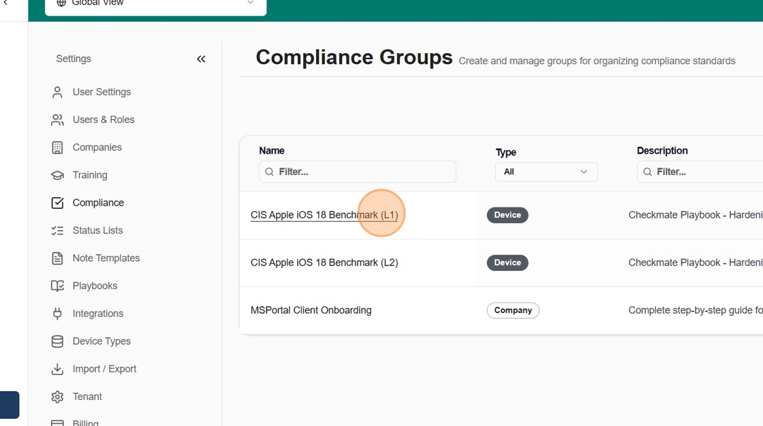Click the Integrations plug icon
This screenshot has height=426, width=763.
coord(57,314)
